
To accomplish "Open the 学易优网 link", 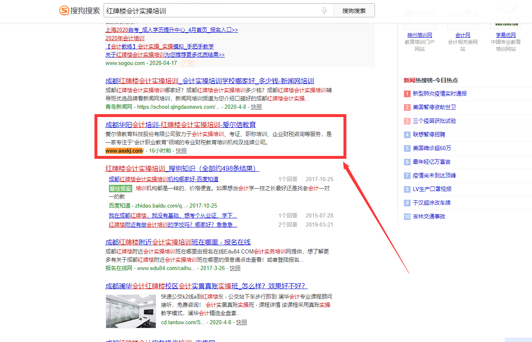I will point(505,35).
